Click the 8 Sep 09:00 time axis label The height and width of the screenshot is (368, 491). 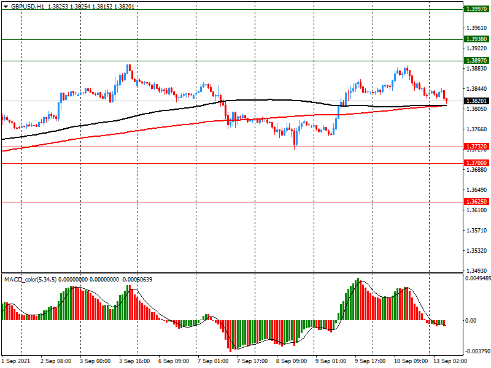[292, 361]
